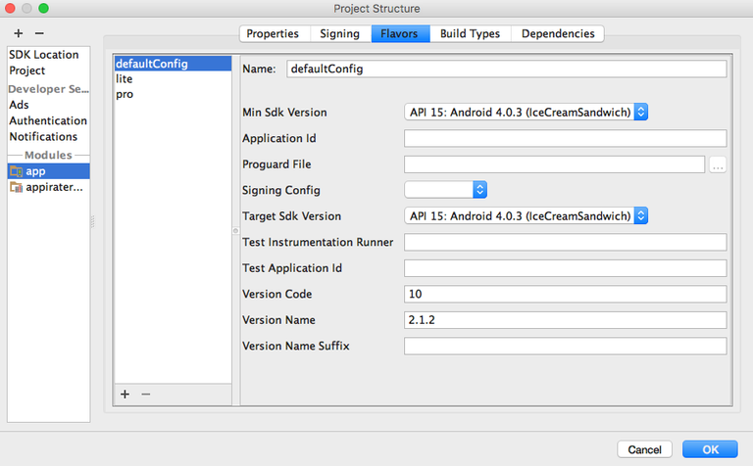The height and width of the screenshot is (466, 753).
Task: Expand the Signing Config dropdown
Action: pyautogui.click(x=446, y=190)
